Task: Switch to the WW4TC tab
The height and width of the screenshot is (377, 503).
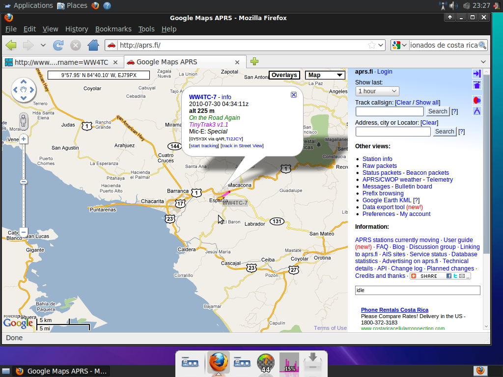Action: point(62,62)
